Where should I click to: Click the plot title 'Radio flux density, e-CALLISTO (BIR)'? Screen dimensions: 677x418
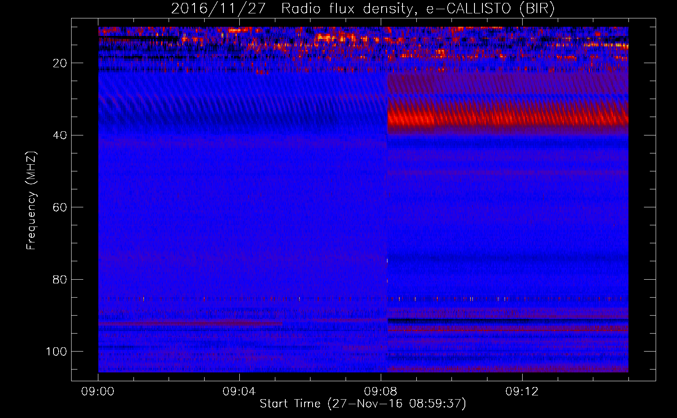click(418, 8)
